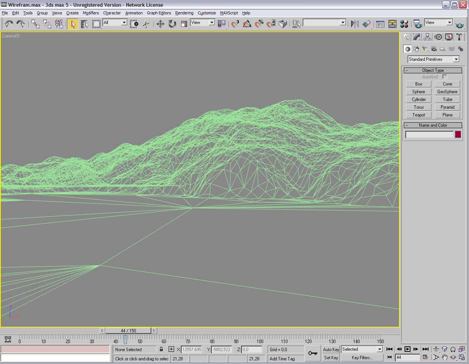469x364 pixels.
Task: Select the Move transform tool
Action: point(160,24)
